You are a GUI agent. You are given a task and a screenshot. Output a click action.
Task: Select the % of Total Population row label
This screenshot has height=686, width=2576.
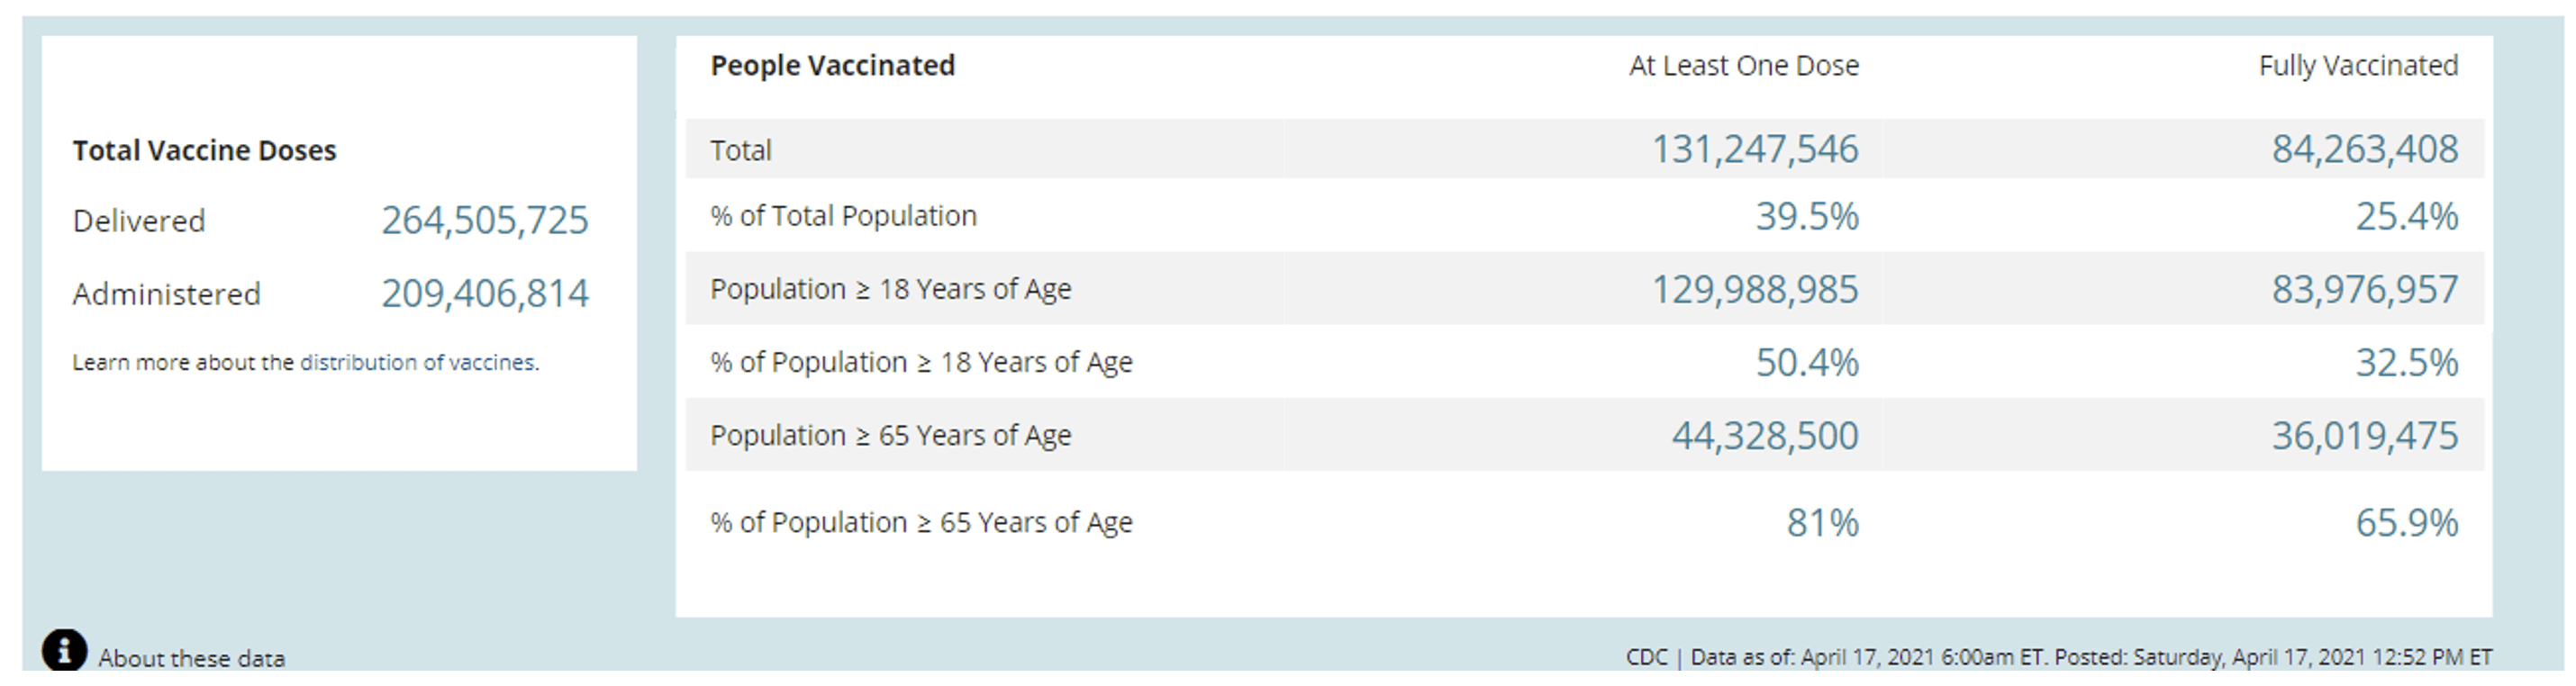pos(843,216)
